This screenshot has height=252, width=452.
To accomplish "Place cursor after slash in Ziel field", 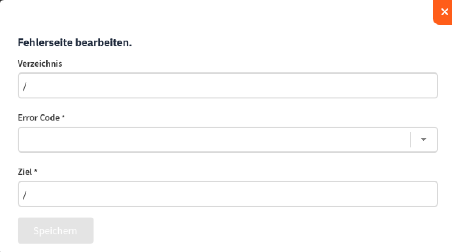I will click(27, 195).
